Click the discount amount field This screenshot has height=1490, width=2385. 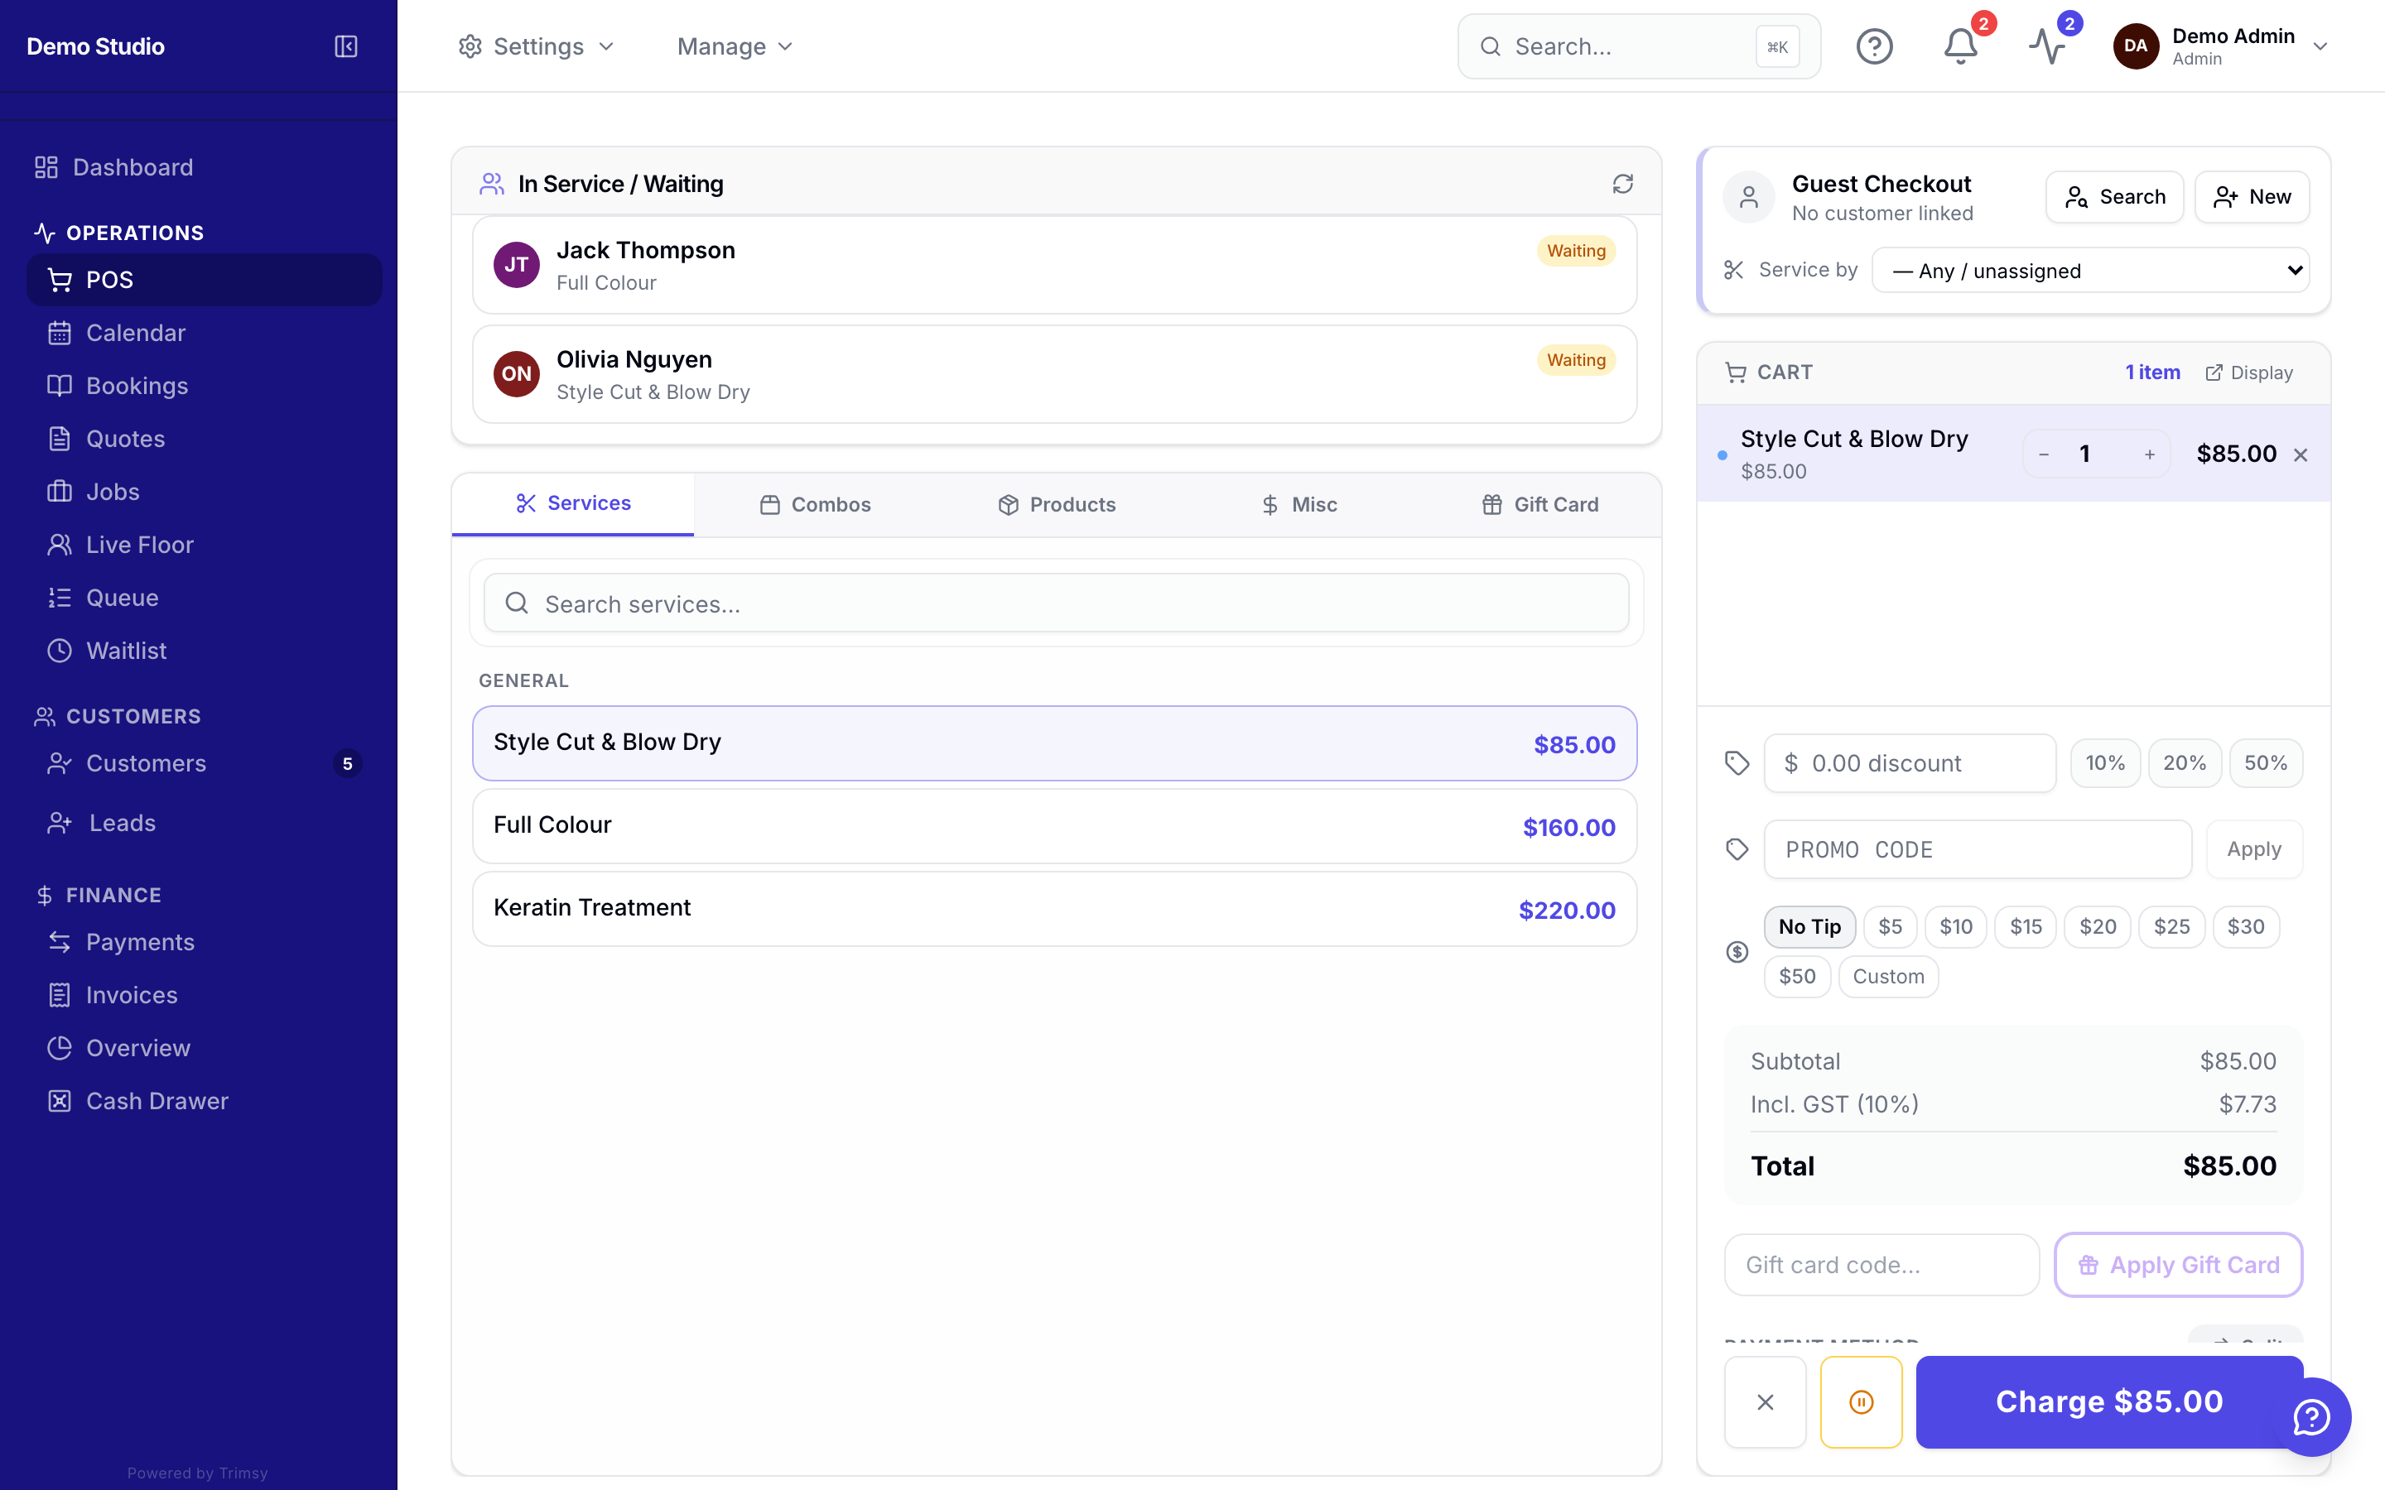(1909, 762)
